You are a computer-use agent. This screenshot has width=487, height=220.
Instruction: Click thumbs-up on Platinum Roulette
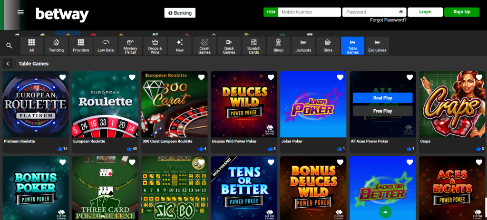[x=60, y=149]
